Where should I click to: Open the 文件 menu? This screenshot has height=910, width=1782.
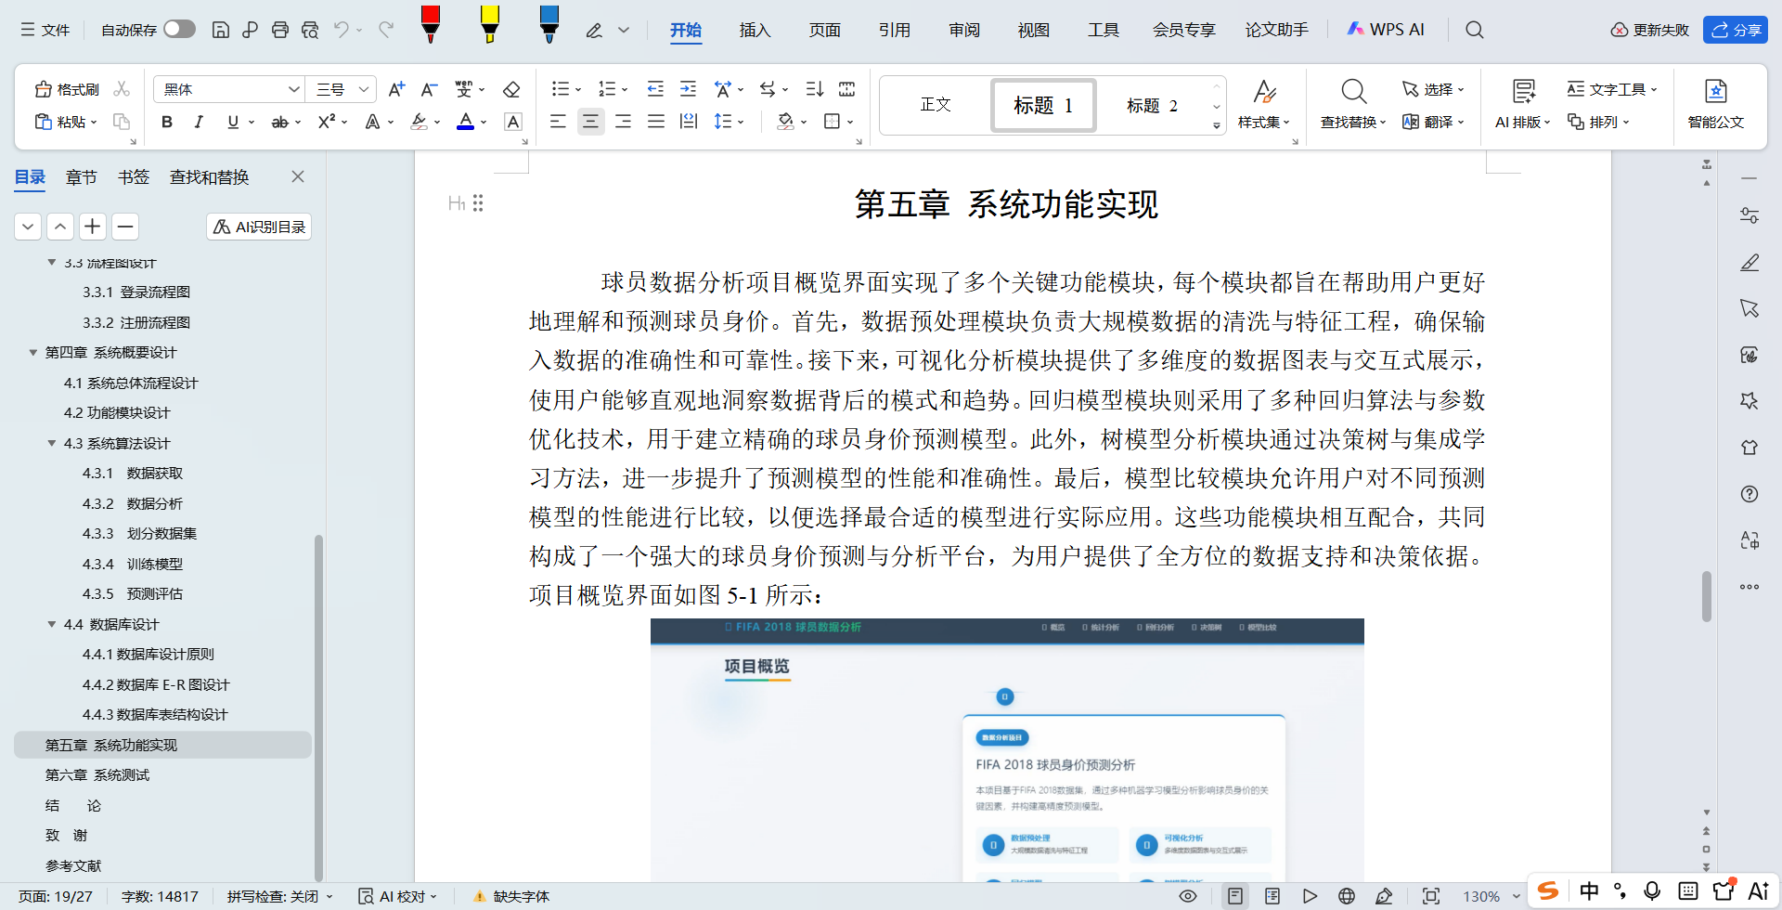(x=45, y=30)
